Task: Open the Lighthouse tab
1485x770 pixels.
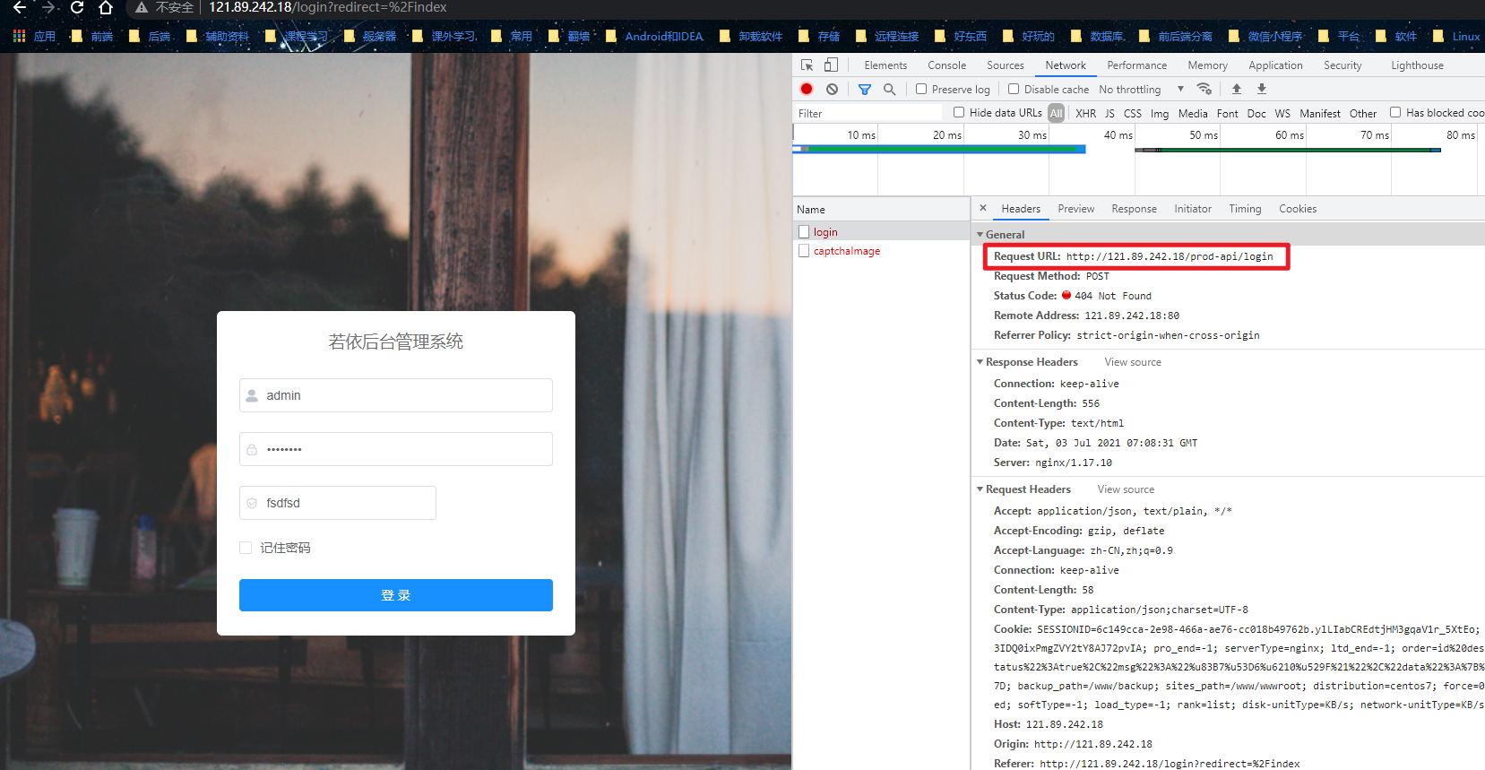Action: click(x=1417, y=65)
